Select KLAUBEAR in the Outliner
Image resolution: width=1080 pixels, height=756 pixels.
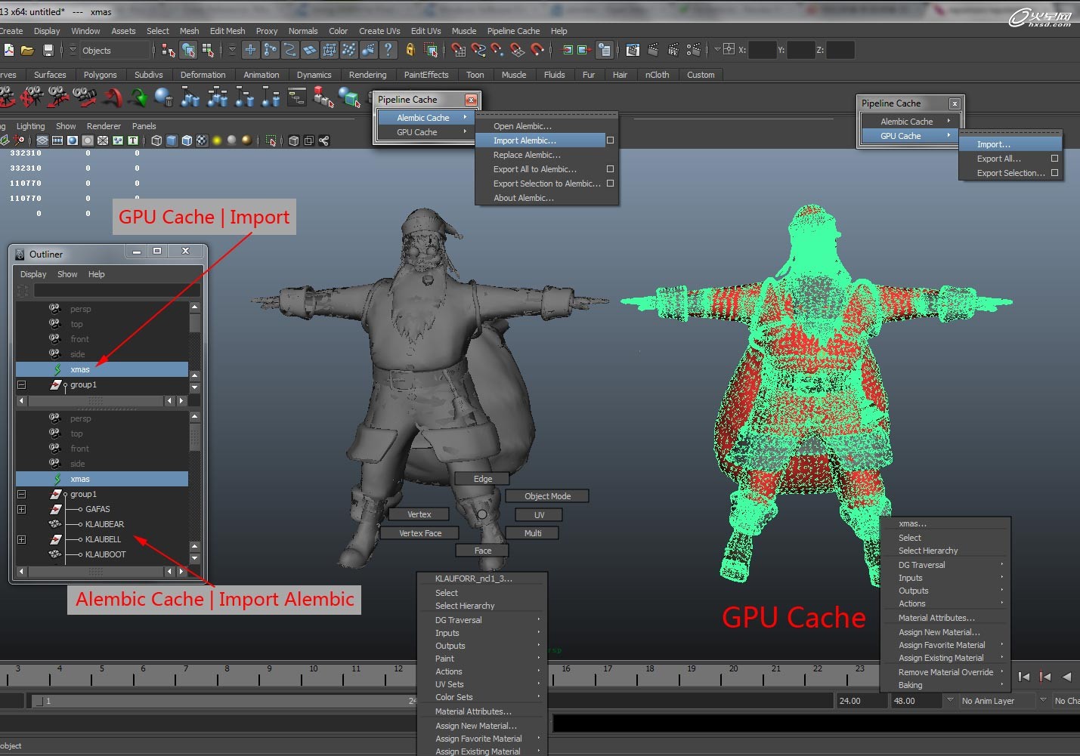[x=104, y=524]
